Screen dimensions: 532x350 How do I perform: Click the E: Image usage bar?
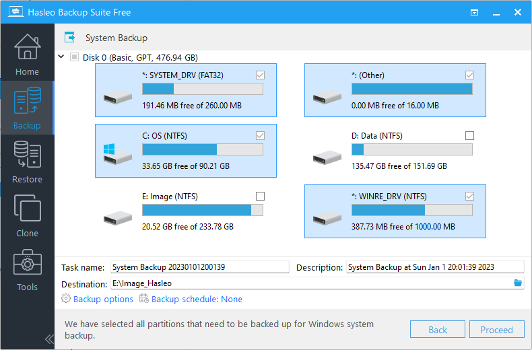pos(203,210)
